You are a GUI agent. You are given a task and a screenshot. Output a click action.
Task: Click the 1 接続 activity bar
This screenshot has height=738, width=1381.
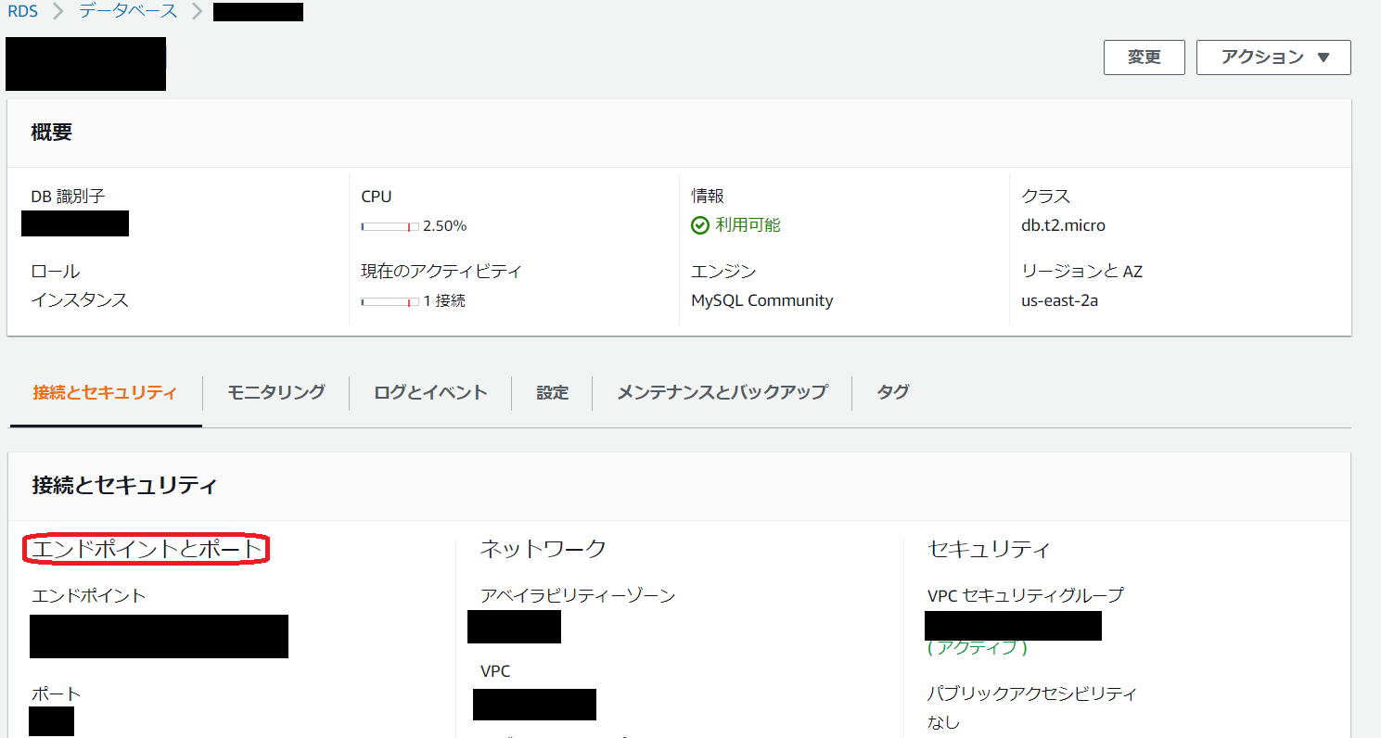coord(390,301)
